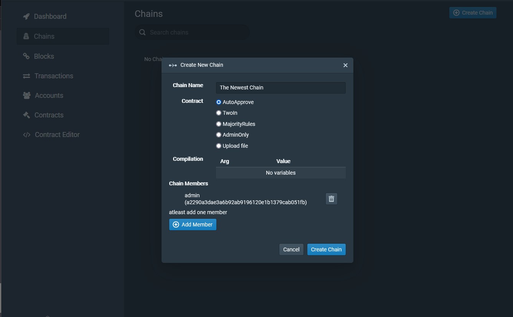This screenshot has height=317, width=513.
Task: Navigate to the Contract Editor page
Action: (x=57, y=135)
